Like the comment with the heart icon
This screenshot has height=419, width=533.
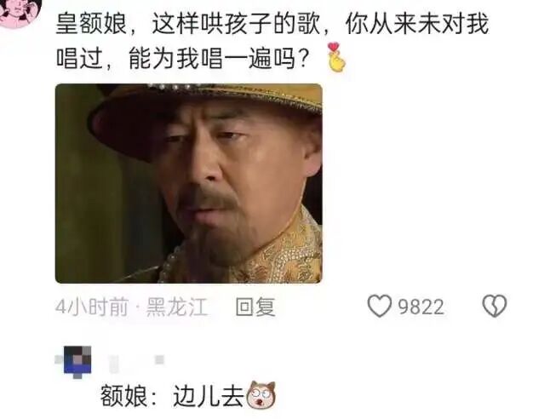(380, 306)
